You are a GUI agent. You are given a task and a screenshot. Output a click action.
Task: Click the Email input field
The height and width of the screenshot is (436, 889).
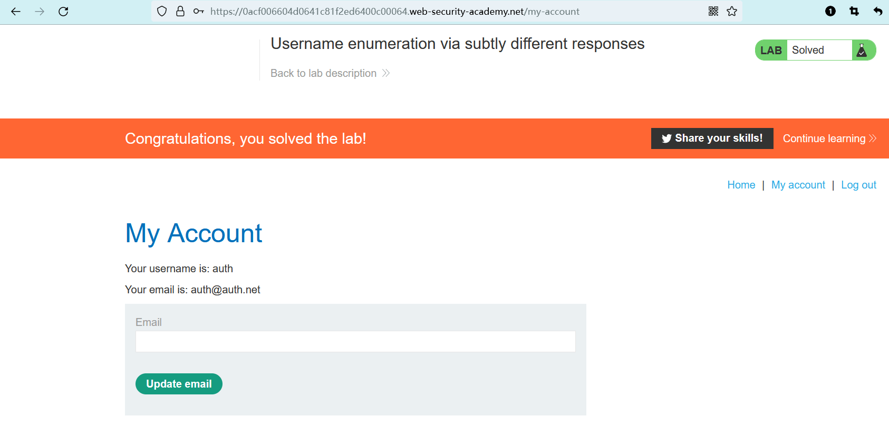[355, 342]
